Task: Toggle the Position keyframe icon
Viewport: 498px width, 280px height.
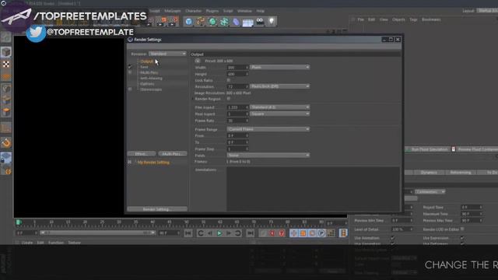Action: click(x=294, y=233)
